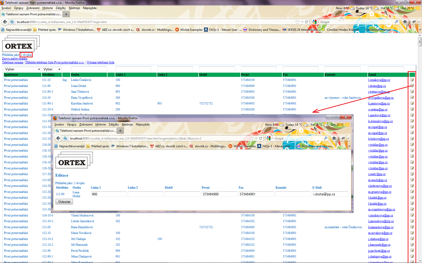Click edit icon in Jiří Chalupa row
Image resolution: width=422 pixels, height=263 pixels.
[412, 239]
